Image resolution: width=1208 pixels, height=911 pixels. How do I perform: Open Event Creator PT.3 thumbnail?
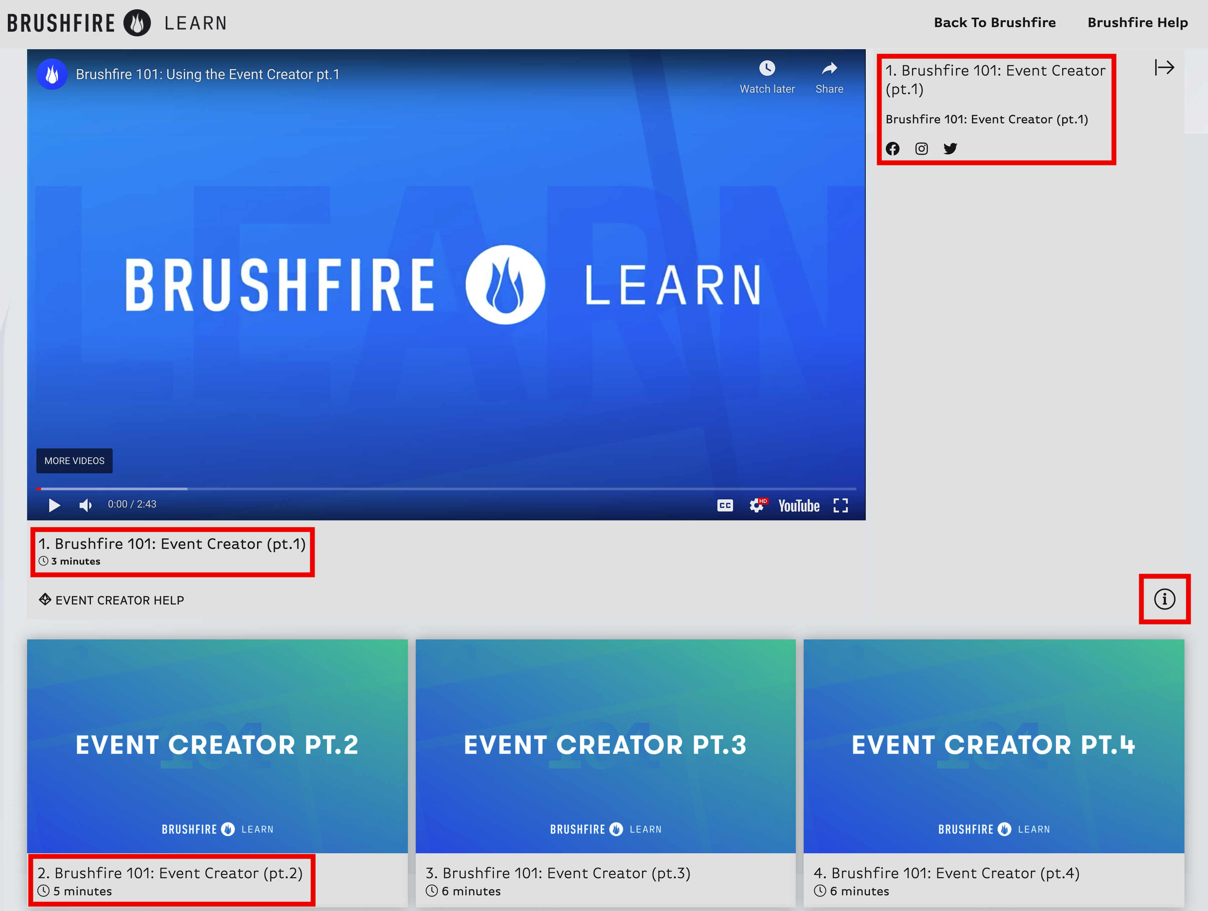click(x=606, y=746)
